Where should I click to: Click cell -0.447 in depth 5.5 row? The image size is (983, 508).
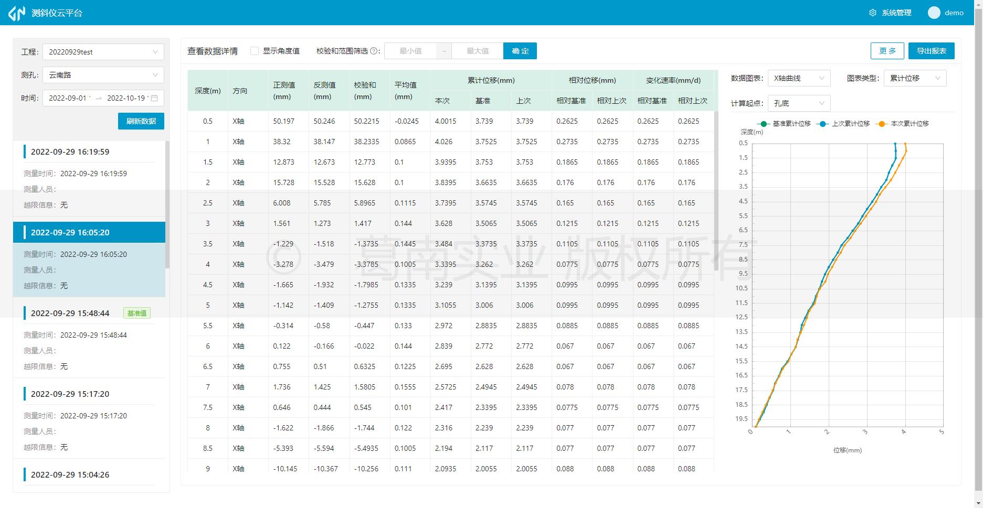pyautogui.click(x=364, y=326)
